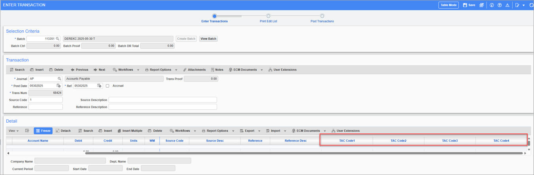This screenshot has height=175, width=534.
Task: Click Delete in Detail toolbar
Action: tap(155, 131)
